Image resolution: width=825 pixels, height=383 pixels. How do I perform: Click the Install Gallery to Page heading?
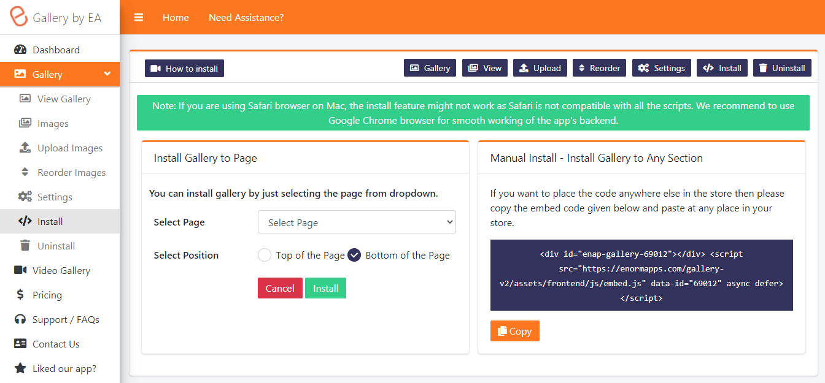tap(205, 158)
